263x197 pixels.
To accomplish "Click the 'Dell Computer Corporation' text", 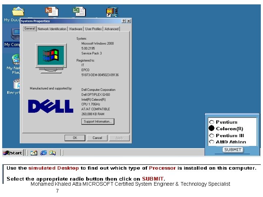I will point(98,90).
